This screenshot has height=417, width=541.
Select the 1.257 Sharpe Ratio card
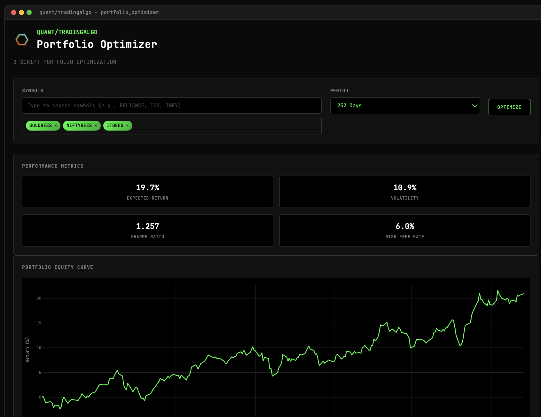[147, 230]
